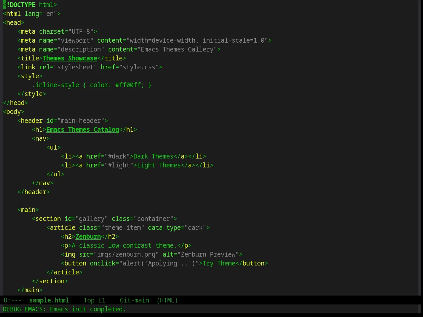This screenshot has height=317, width=423.
Task: Click the echo area message "Emacs init completed."
Action: point(88,309)
